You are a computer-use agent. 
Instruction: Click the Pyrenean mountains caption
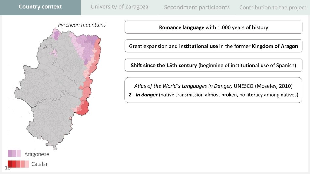tap(82, 25)
